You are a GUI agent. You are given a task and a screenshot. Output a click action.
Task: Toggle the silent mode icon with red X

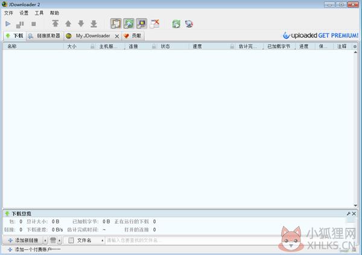point(154,24)
